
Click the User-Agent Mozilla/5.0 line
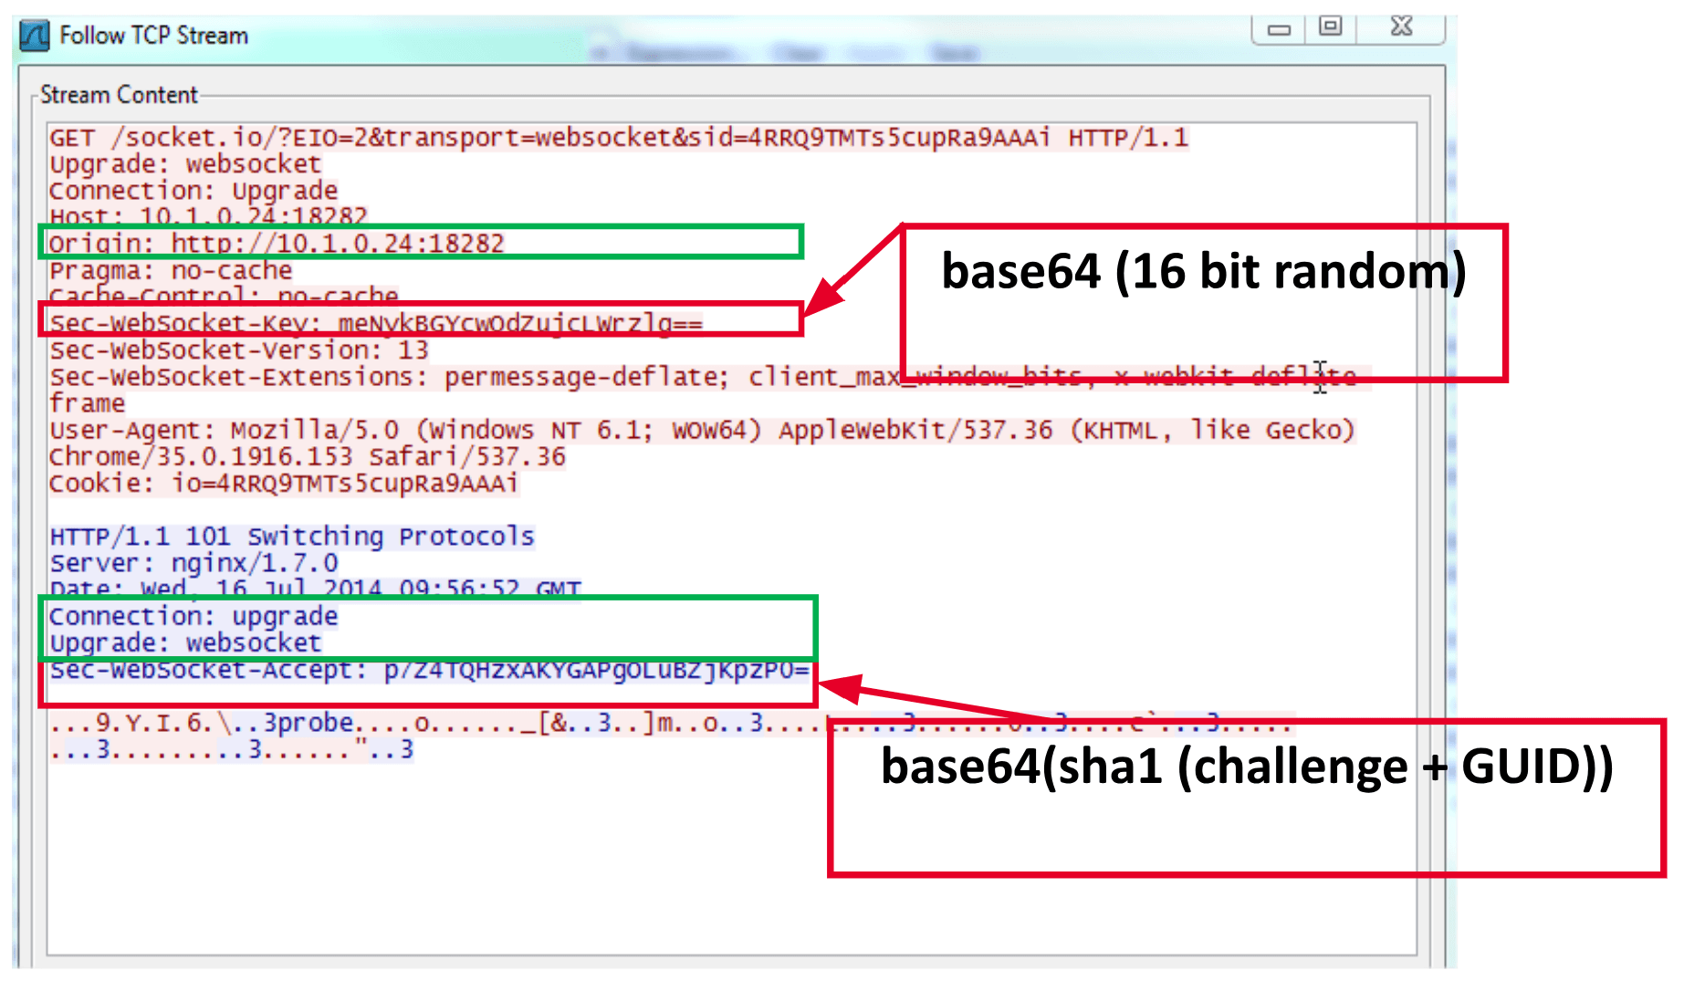[x=703, y=430]
